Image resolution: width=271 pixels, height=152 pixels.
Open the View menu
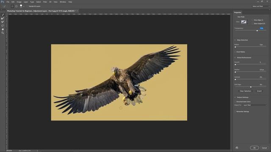tap(55, 2)
